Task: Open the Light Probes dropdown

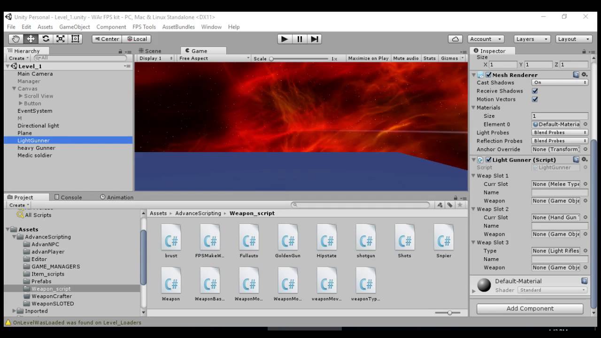Action: pos(560,133)
